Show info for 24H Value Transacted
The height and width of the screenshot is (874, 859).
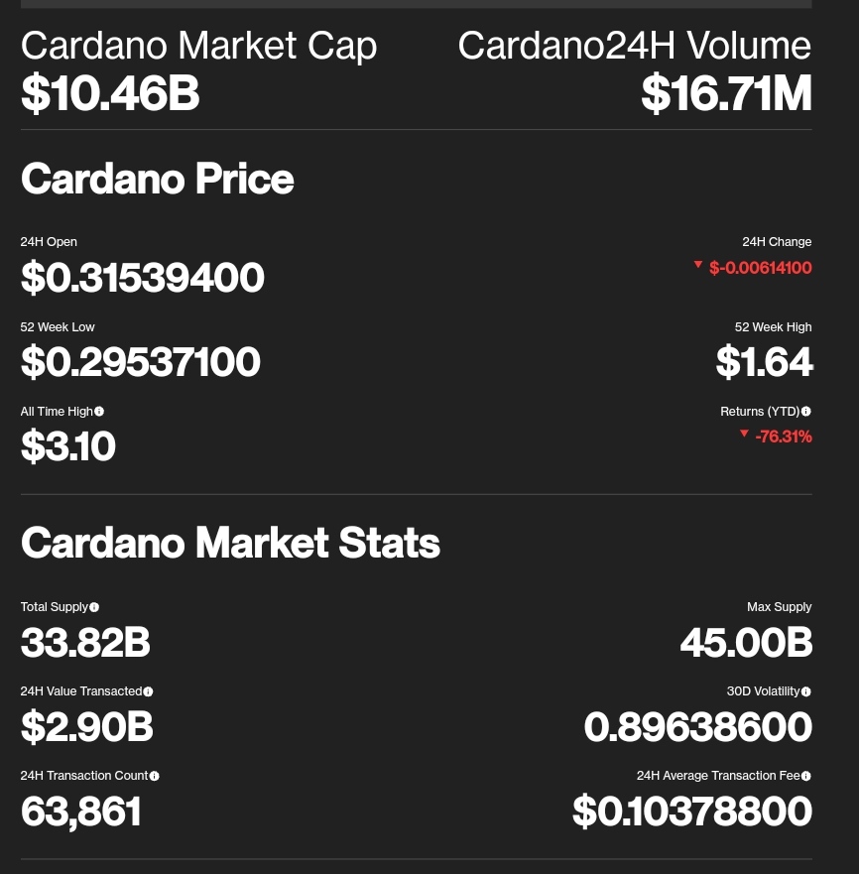point(148,691)
